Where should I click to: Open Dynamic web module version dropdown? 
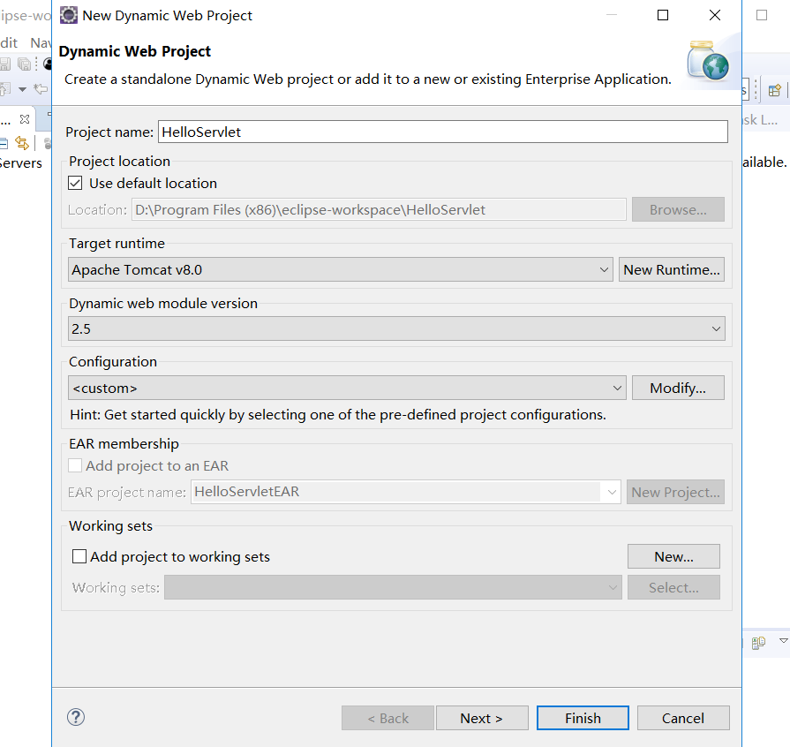point(396,328)
